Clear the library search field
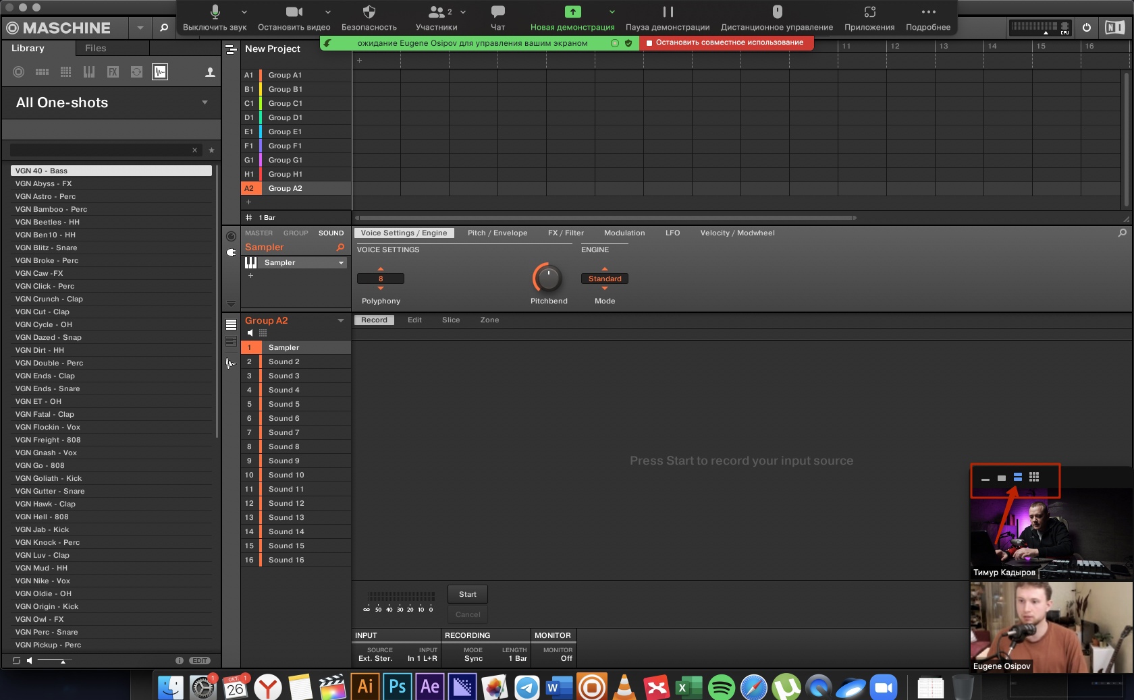 pos(194,150)
